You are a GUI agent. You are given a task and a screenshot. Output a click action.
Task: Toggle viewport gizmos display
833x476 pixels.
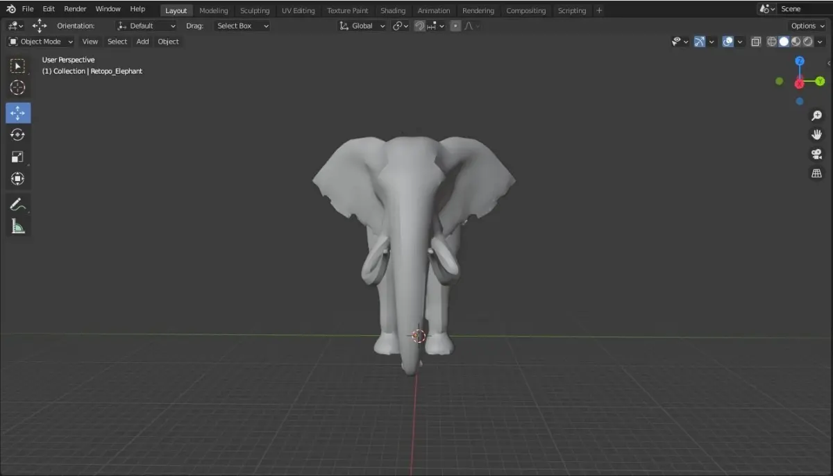tap(700, 42)
